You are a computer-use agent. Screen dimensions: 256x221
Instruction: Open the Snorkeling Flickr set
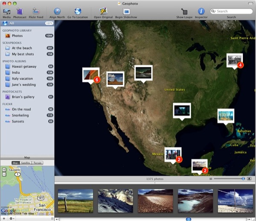point(20,115)
